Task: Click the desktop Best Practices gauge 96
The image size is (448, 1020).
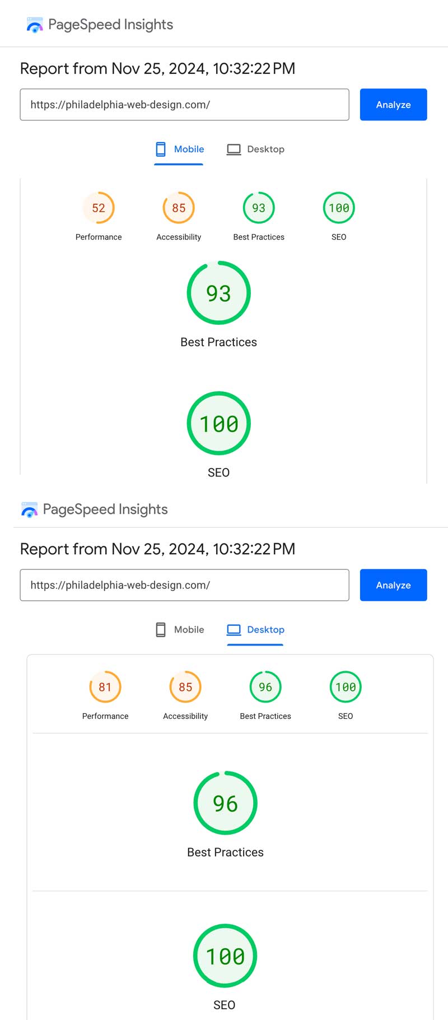Action: point(265,687)
